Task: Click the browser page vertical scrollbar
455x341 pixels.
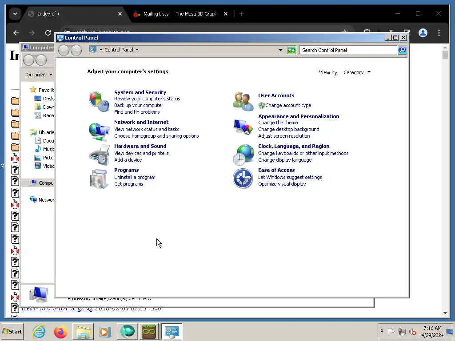Action: point(445,180)
